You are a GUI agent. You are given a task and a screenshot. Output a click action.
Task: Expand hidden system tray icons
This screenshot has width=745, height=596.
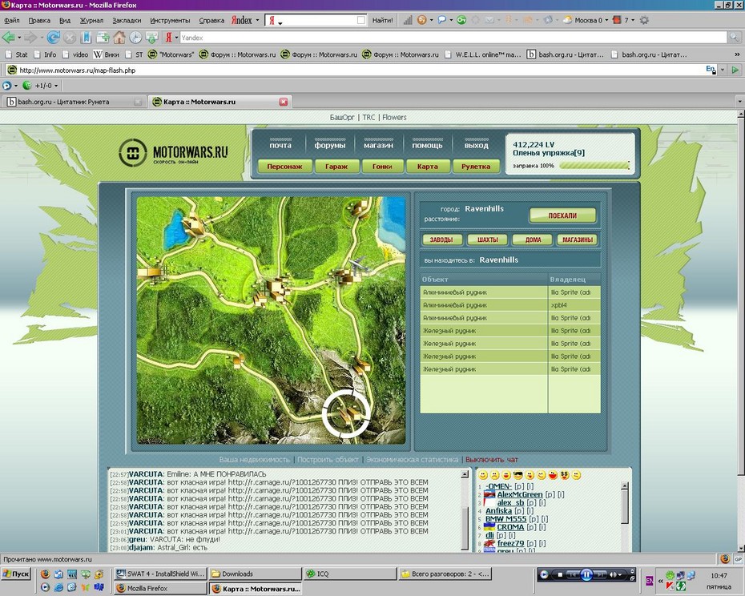tap(660, 581)
